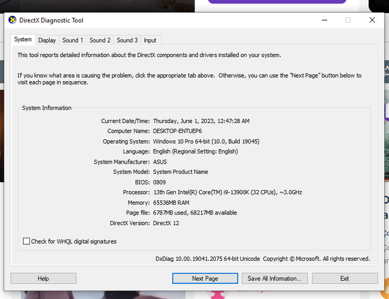Image resolution: width=389 pixels, height=299 pixels.
Task: Click the Current Date/Time value
Action: point(201,121)
